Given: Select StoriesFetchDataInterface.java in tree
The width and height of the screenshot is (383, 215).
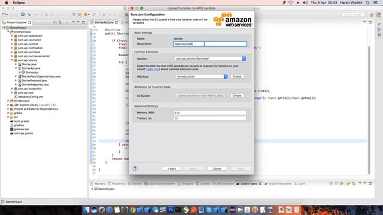Looking at the screenshot, I should click(x=41, y=76).
